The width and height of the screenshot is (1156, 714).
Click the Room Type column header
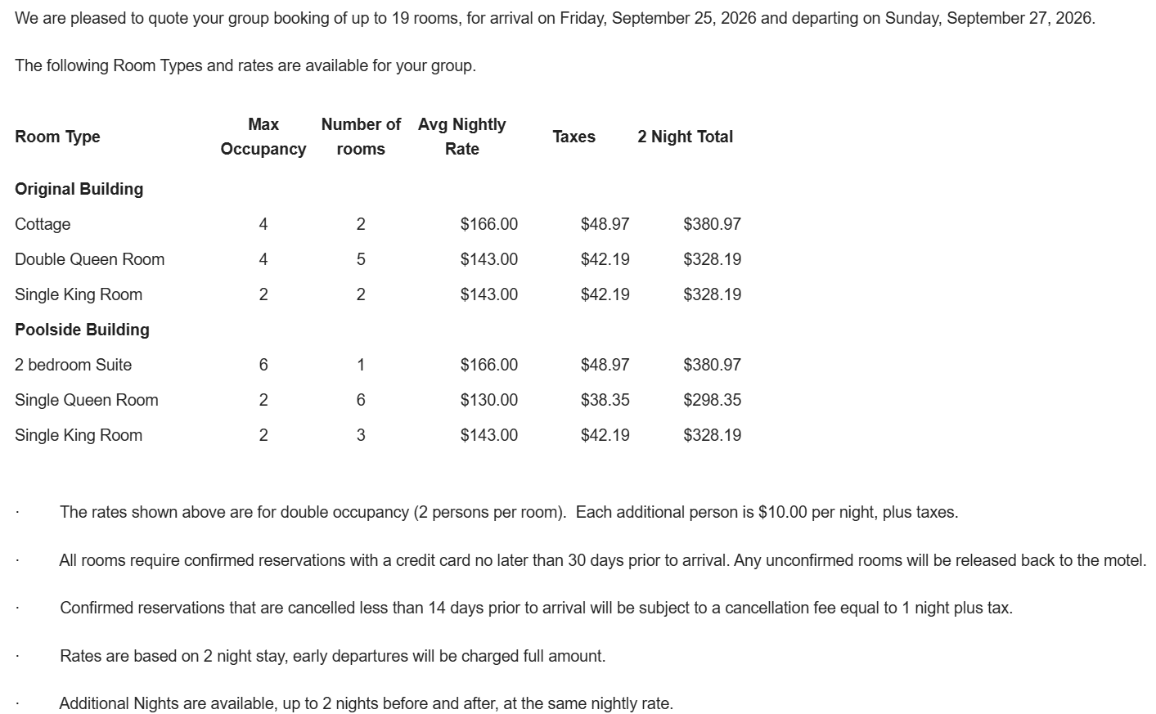[x=57, y=137]
